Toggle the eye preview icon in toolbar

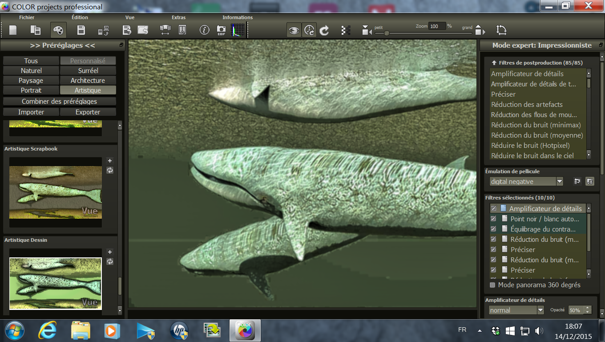tap(294, 30)
